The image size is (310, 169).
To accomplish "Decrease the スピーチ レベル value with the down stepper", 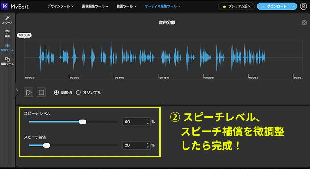I will [148, 124].
